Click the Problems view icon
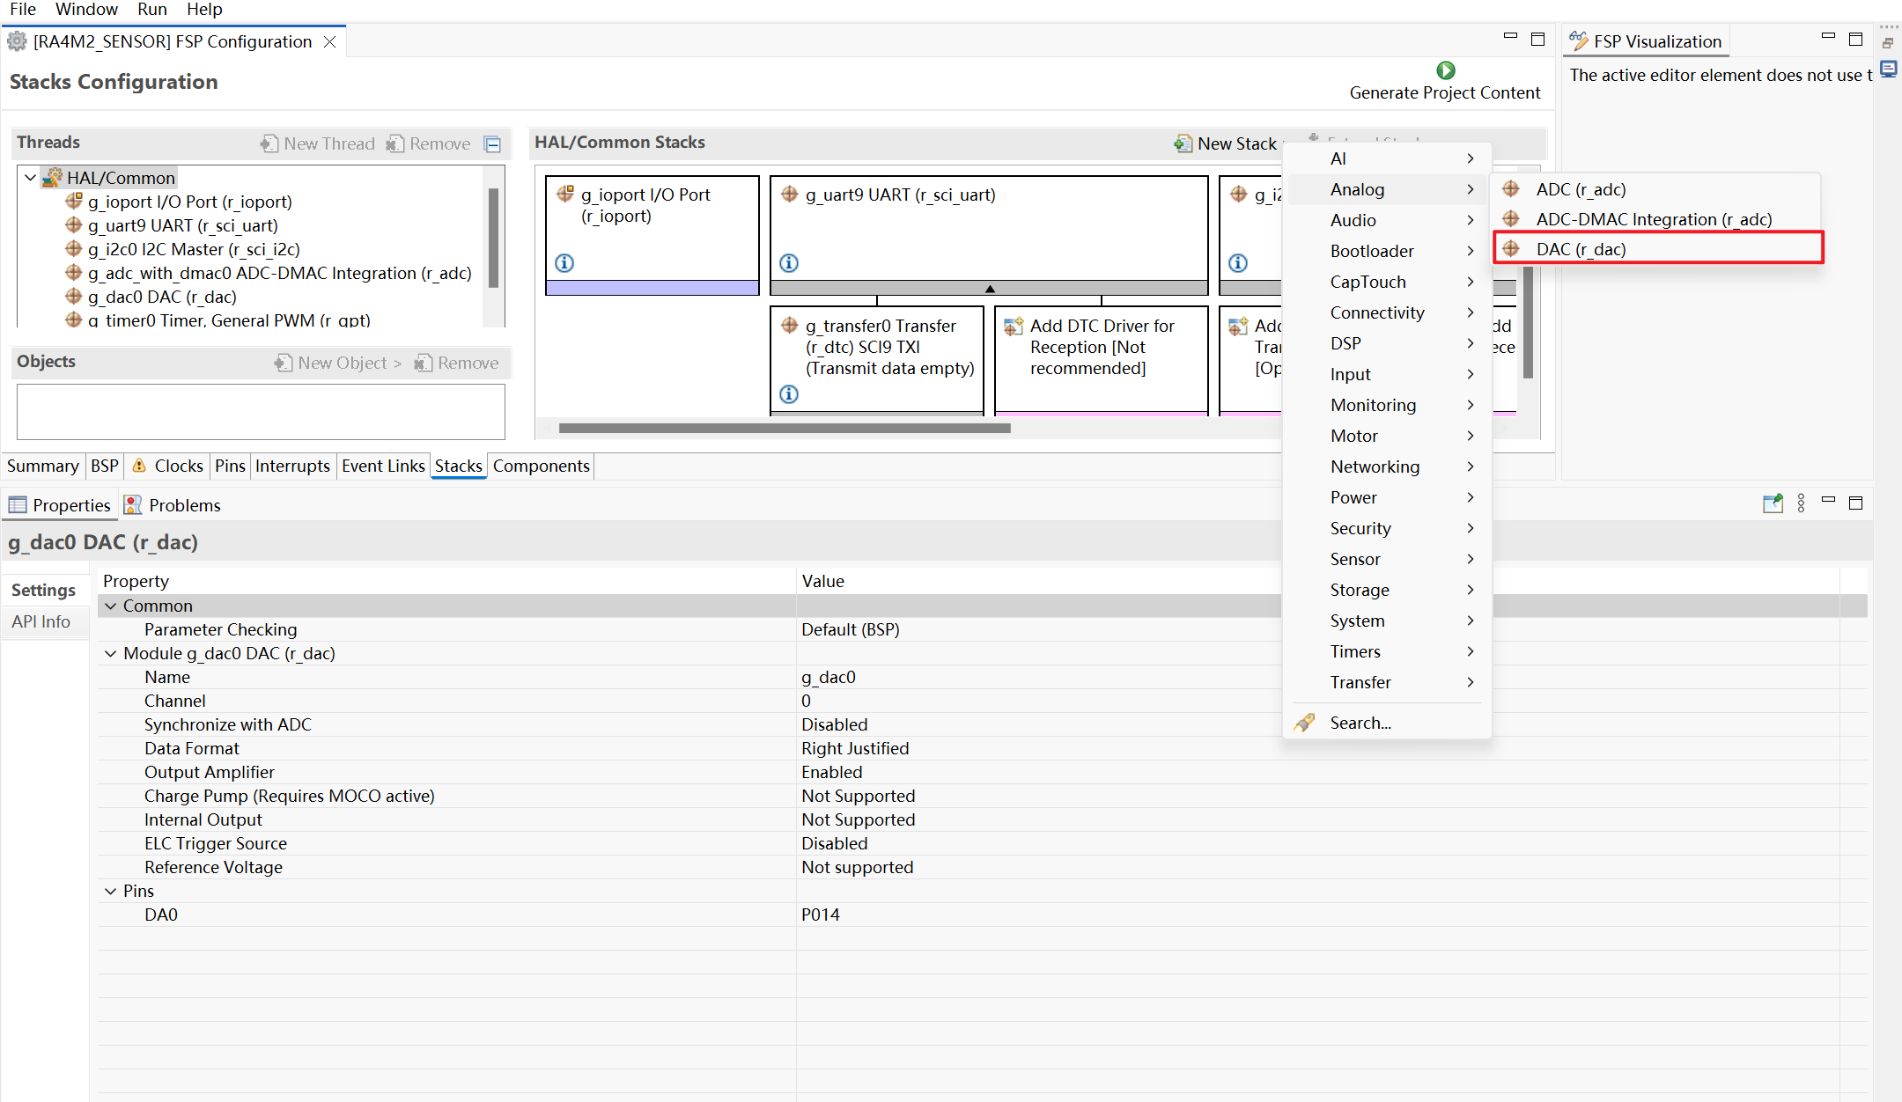 coord(133,505)
